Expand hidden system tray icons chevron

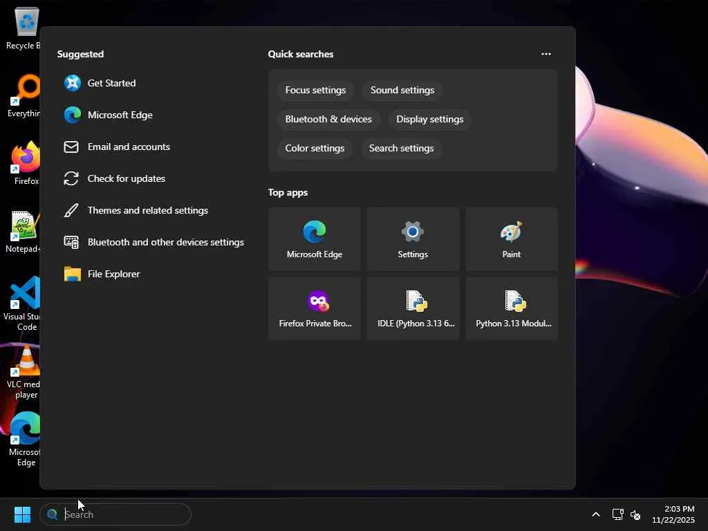(x=596, y=514)
